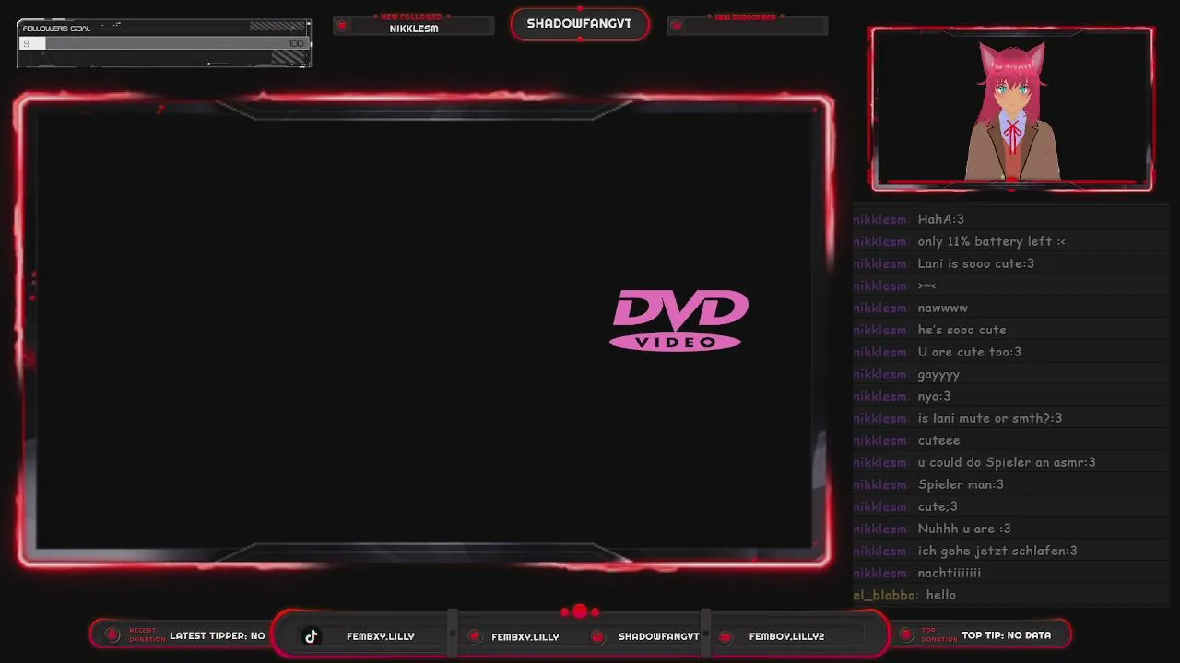Click the TOP TIP: NO DATA label
The image size is (1180, 663).
pyautogui.click(x=1007, y=635)
